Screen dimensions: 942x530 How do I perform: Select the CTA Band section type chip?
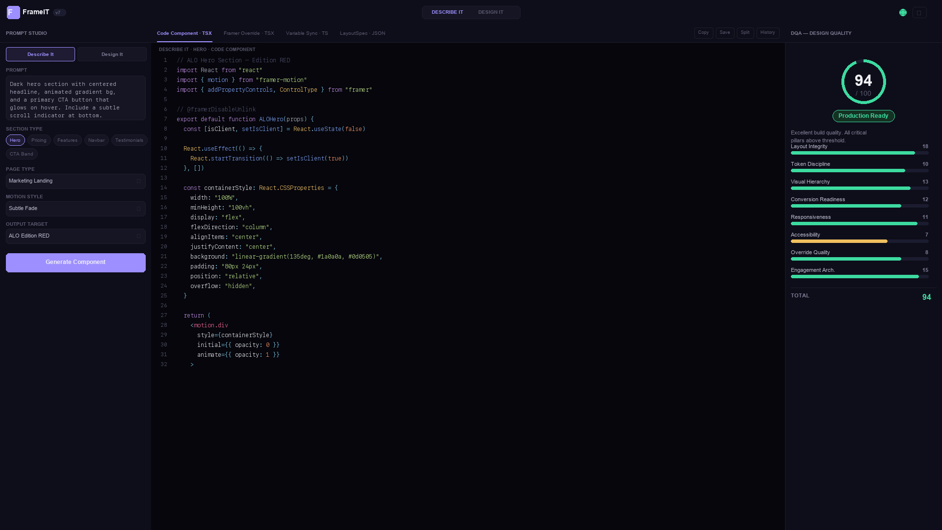(22, 154)
